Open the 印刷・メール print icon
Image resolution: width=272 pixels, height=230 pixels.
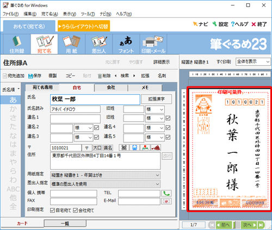[x=153, y=44]
